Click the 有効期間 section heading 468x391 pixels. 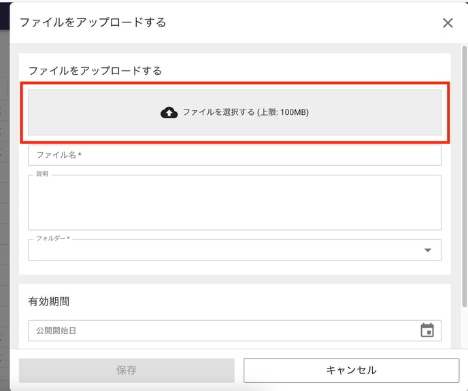[49, 301]
